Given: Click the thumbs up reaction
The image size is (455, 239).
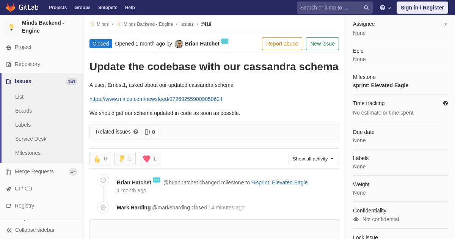Looking at the screenshot, I should click(x=100, y=159).
